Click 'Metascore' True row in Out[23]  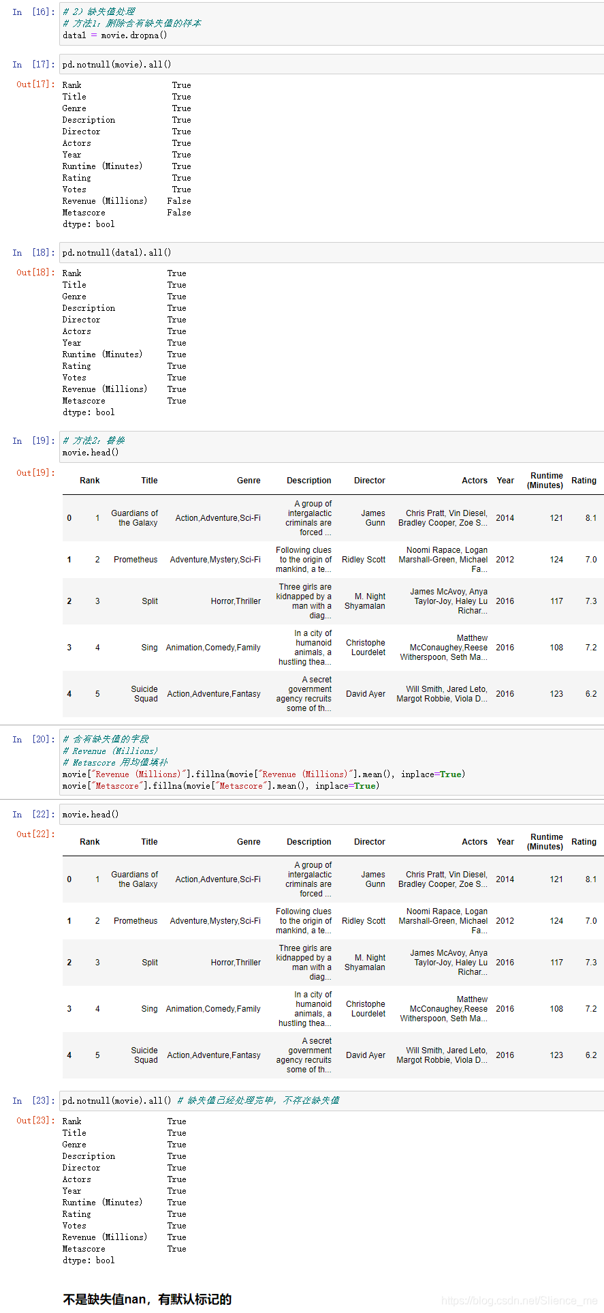[x=125, y=1249]
